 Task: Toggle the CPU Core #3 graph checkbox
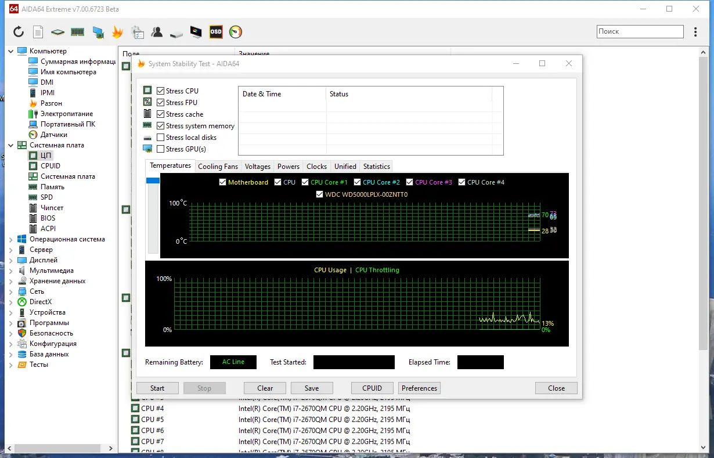point(410,182)
